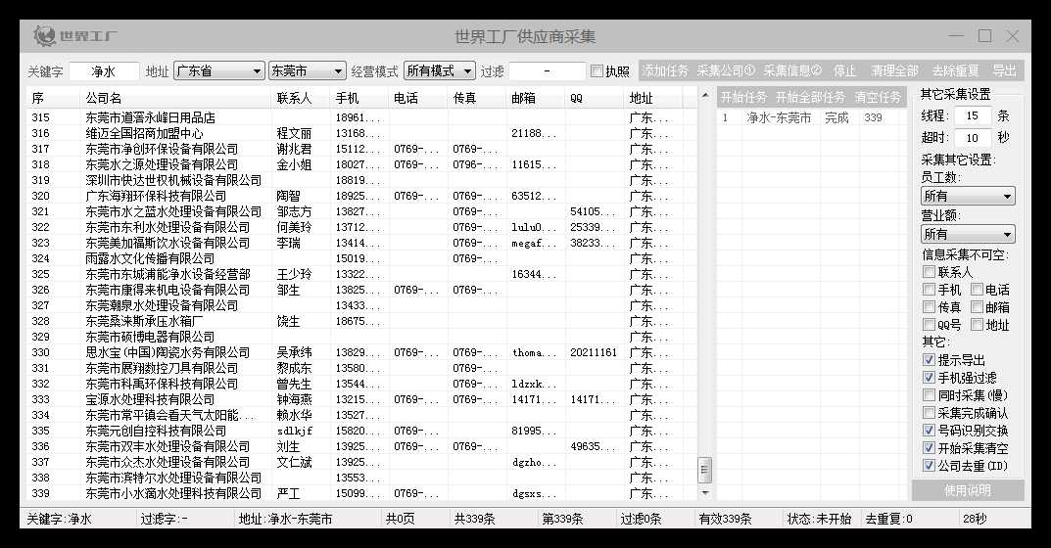Image resolution: width=1051 pixels, height=548 pixels.
Task: Click the table scrollbar up arrow
Action: pyautogui.click(x=704, y=96)
